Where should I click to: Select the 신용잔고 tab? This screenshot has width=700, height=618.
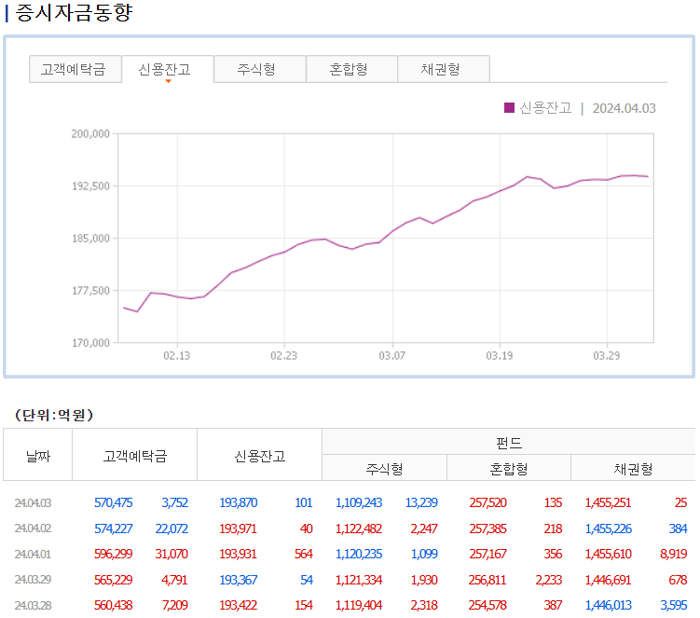coord(168,69)
